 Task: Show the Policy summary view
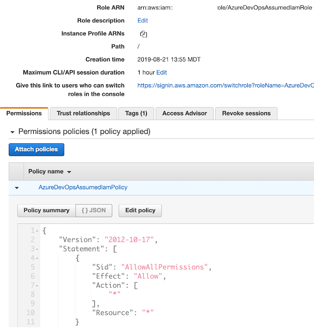coord(47,210)
